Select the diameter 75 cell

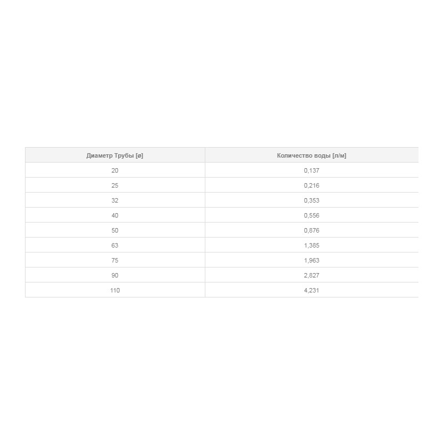click(115, 260)
